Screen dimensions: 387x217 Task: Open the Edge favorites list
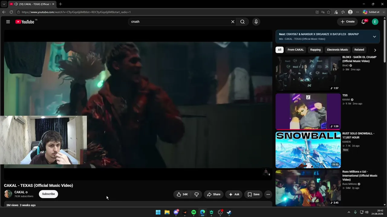[x=343, y=12]
